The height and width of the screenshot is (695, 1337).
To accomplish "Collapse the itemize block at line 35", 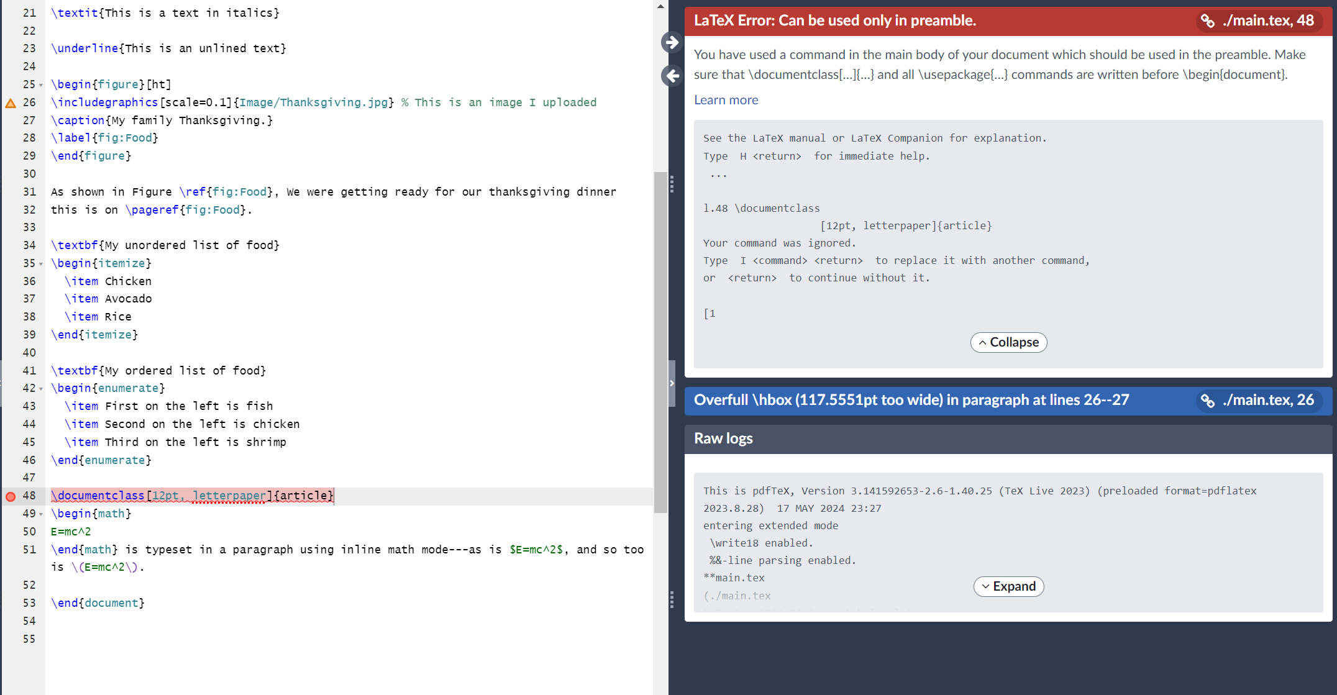I will tap(41, 263).
